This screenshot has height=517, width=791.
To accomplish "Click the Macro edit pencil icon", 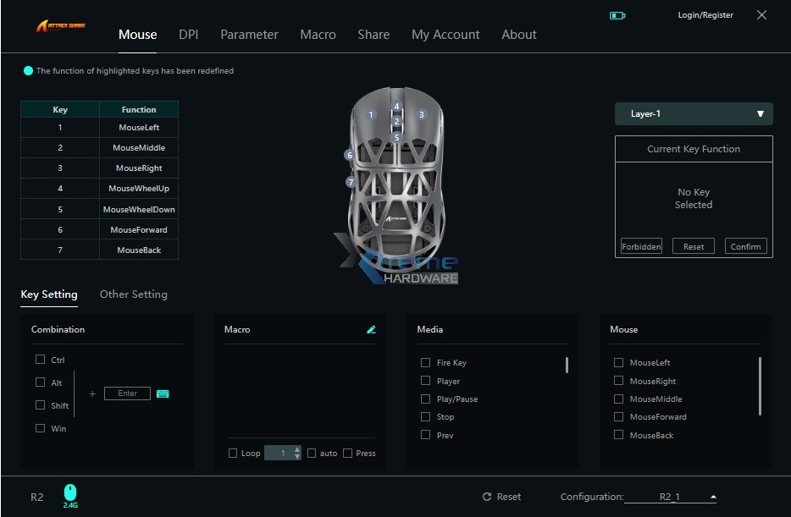I will pos(371,330).
